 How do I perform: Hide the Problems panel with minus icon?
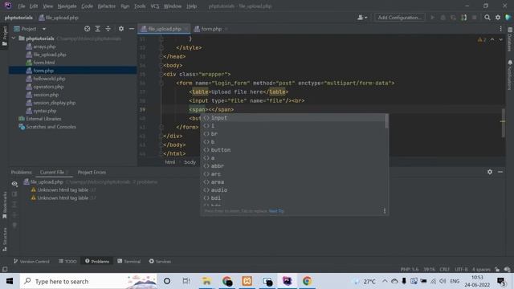click(x=500, y=172)
